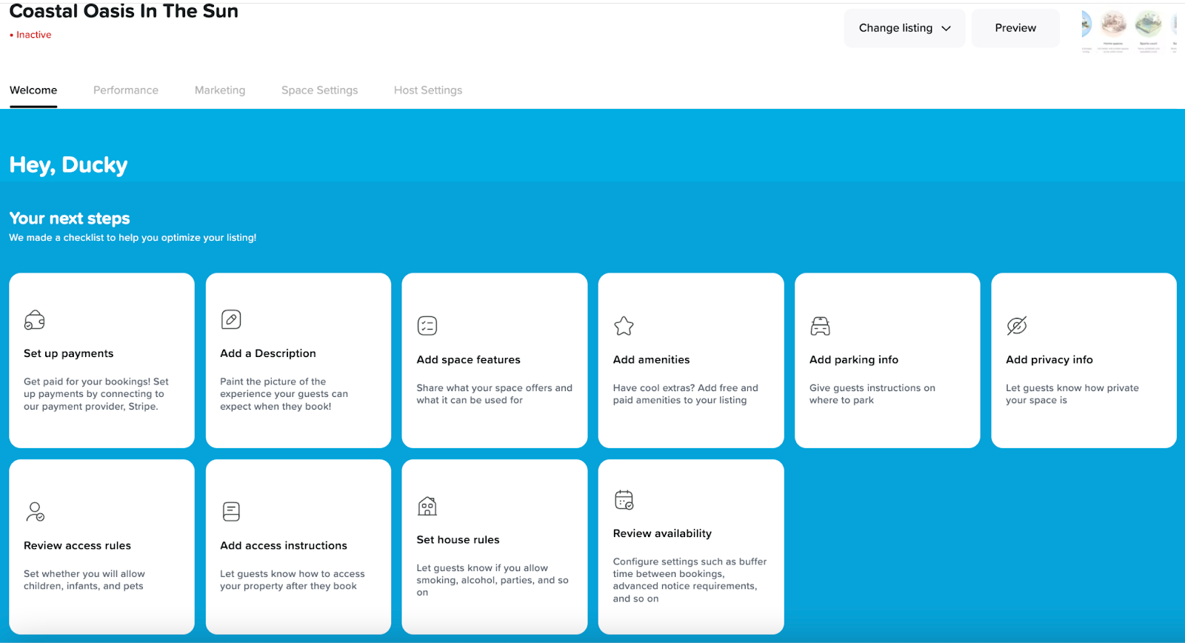The width and height of the screenshot is (1185, 643).
Task: Click the wallet icon for Set up payments
Action: pyautogui.click(x=35, y=320)
